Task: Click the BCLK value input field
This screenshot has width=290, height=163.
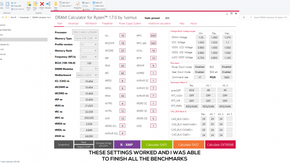Action: [x=89, y=63]
